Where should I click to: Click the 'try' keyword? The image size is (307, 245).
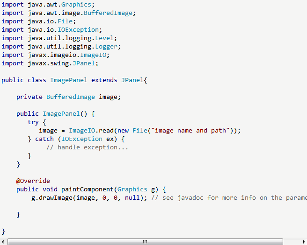33,122
